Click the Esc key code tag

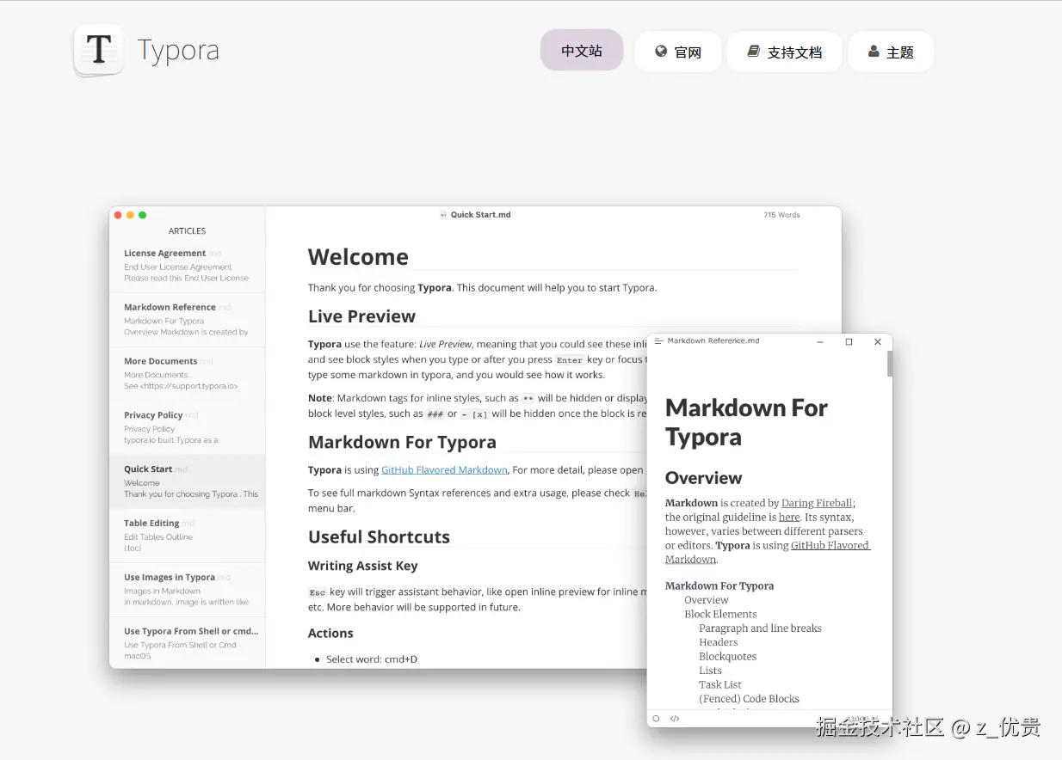pos(318,592)
